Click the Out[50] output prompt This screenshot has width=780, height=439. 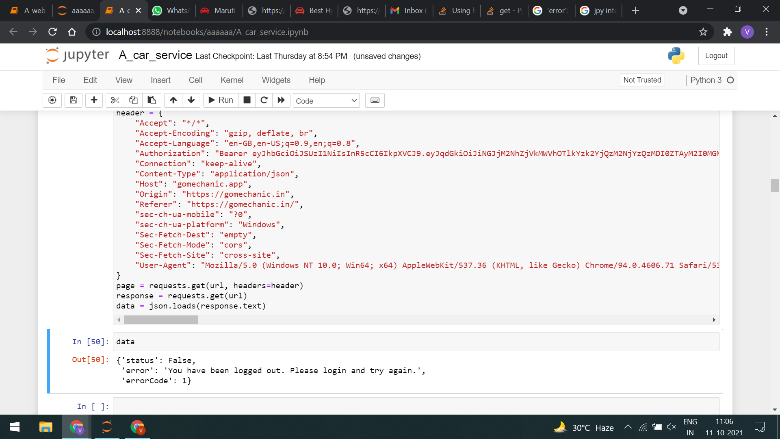91,360
